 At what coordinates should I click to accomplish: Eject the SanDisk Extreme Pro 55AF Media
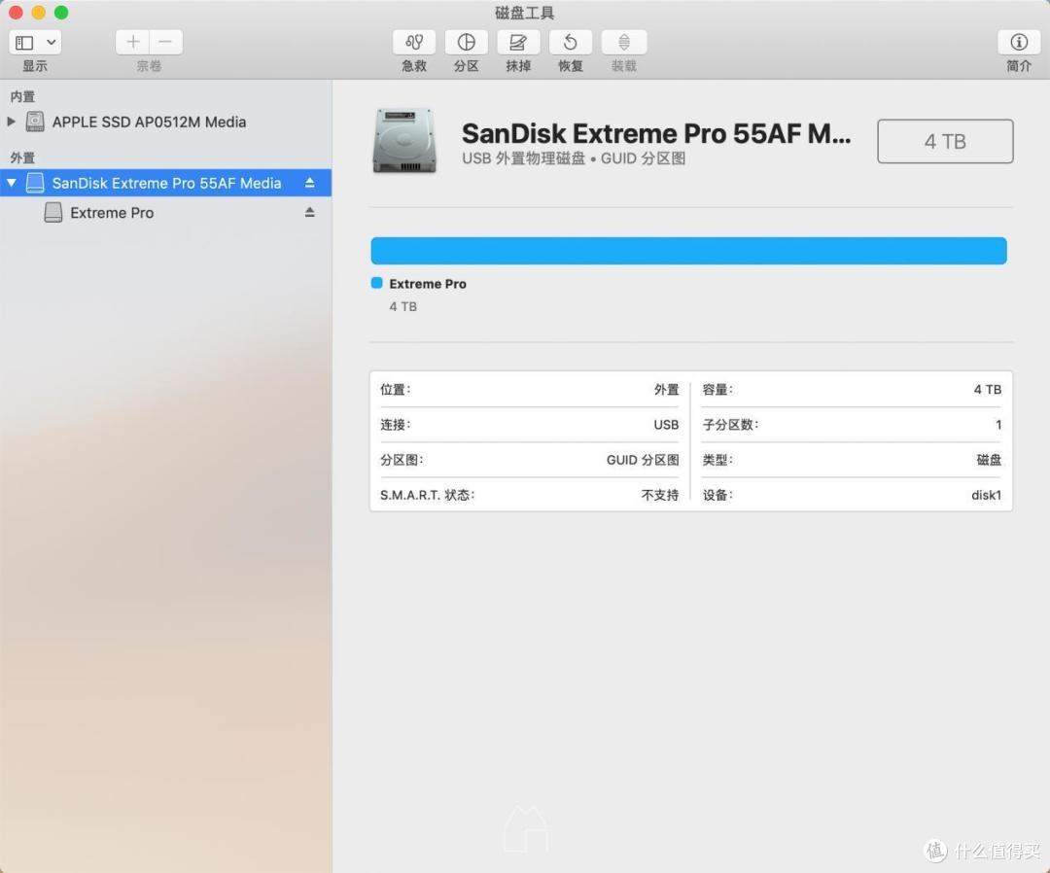tap(309, 183)
